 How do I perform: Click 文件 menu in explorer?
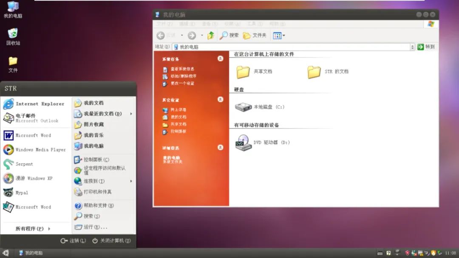[164, 24]
